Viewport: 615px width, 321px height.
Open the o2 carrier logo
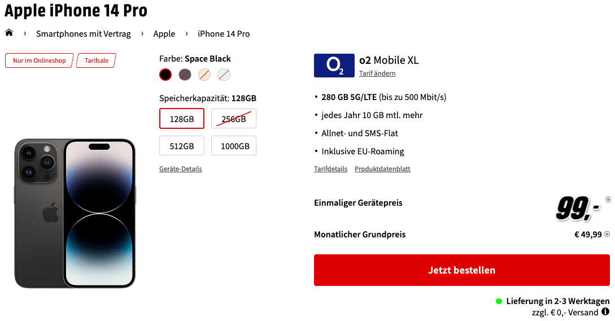(334, 66)
